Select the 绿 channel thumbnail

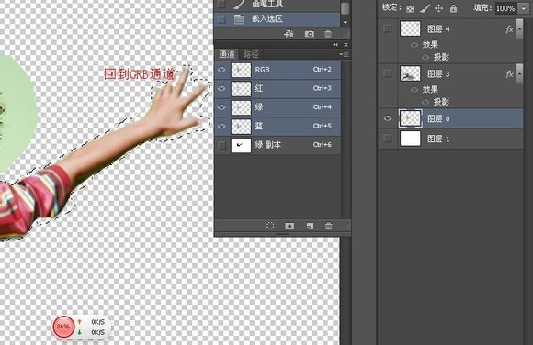coord(241,107)
